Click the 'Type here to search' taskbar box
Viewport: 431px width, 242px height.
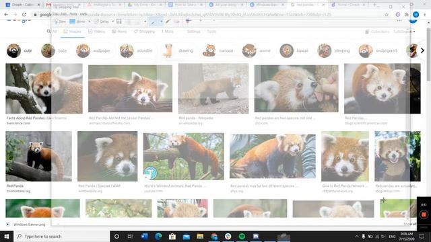coord(61,236)
